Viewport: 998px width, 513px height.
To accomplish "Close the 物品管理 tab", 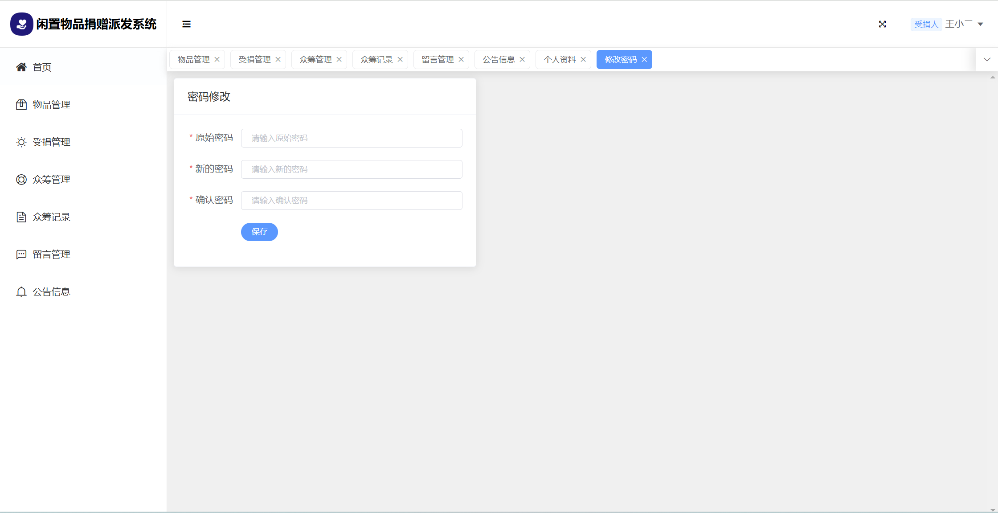I will click(x=217, y=60).
